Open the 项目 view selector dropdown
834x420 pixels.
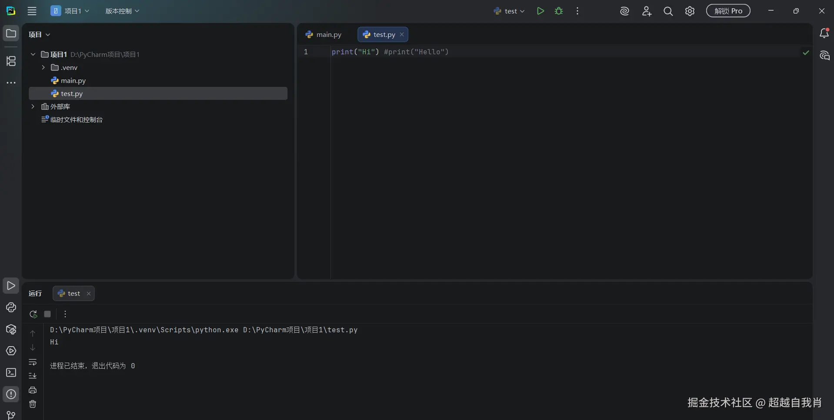point(39,35)
